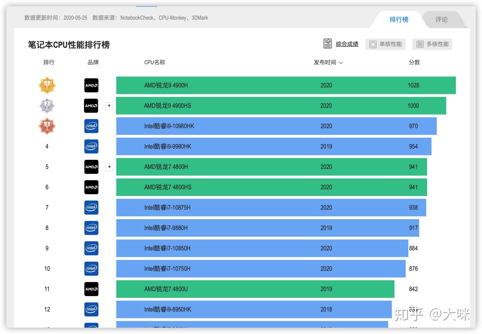Viewport: 482px width, 334px height.
Task: Click the 分数 column header
Action: [x=414, y=63]
